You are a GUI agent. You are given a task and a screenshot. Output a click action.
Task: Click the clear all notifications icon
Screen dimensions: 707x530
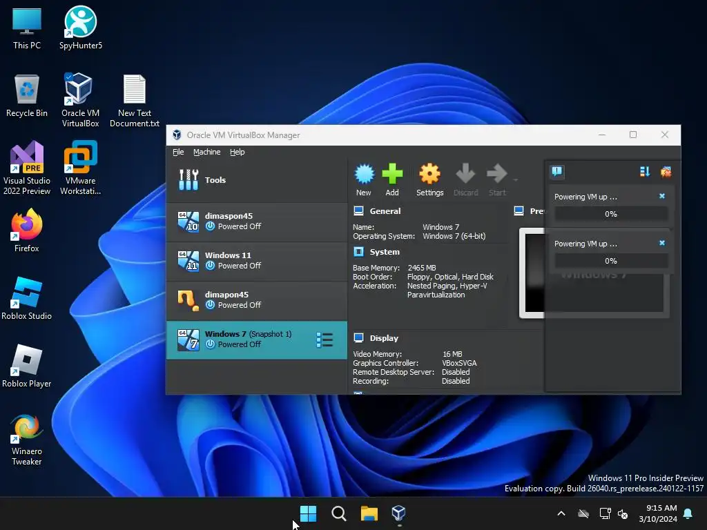coord(666,172)
